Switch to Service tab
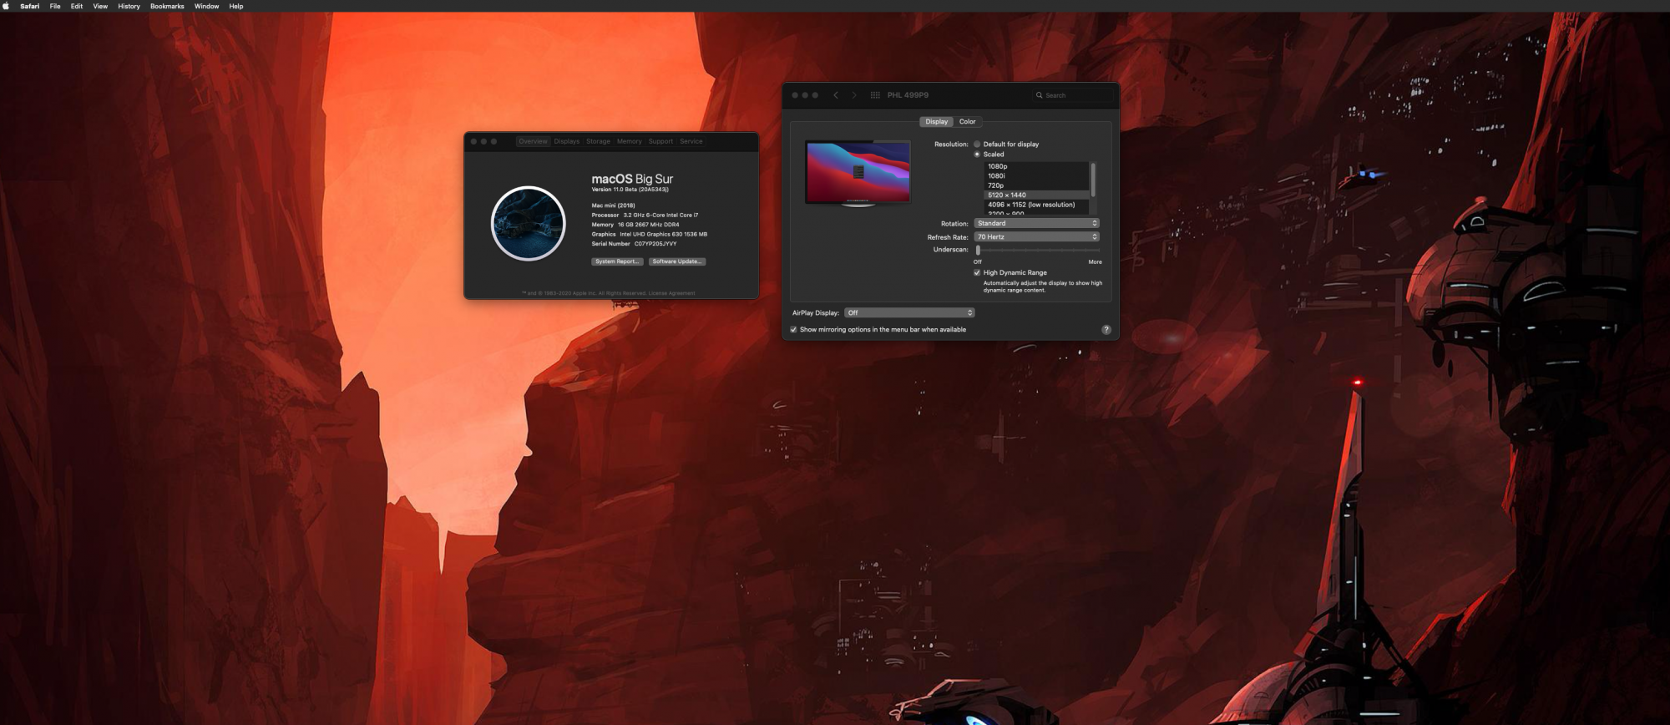 point(691,141)
